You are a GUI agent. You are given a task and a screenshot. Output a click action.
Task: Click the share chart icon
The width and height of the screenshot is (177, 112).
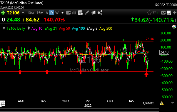click(x=100, y=13)
